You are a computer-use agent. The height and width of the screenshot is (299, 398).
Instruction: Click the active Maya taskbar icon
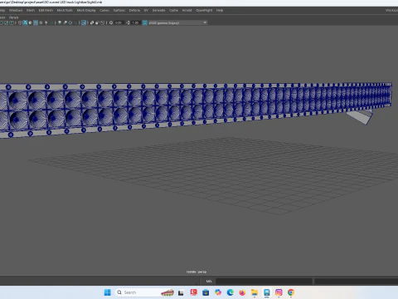pos(266,292)
